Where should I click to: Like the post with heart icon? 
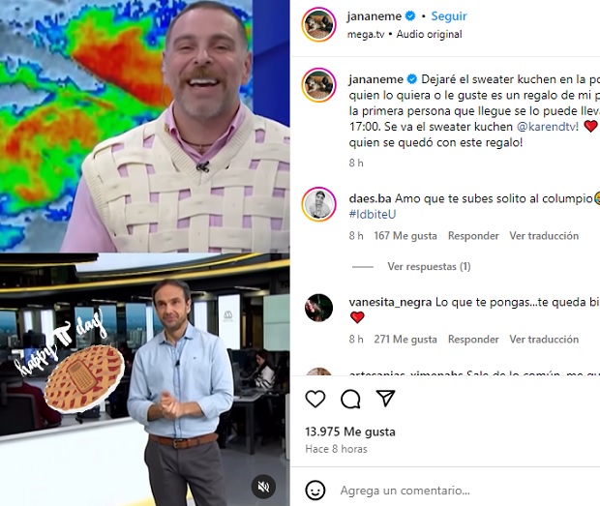click(x=315, y=399)
